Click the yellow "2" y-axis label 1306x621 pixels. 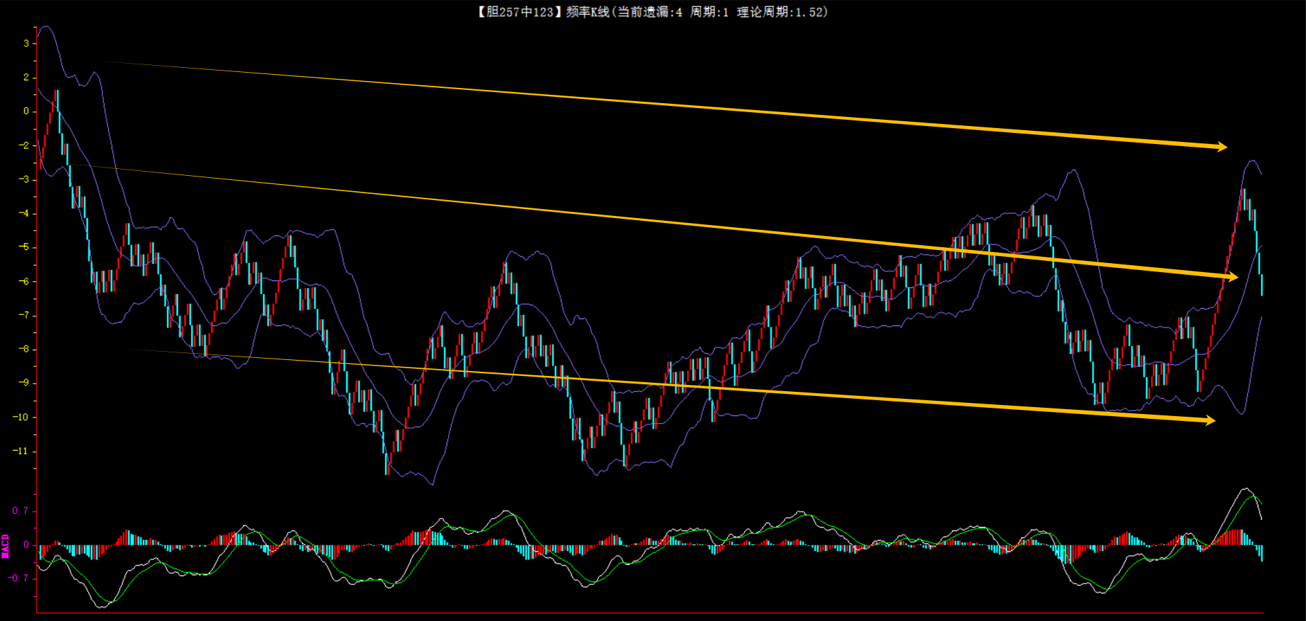[26, 78]
